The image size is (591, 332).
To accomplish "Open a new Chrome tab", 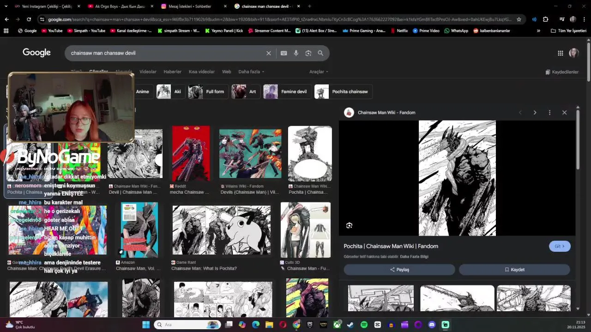I will pyautogui.click(x=309, y=6).
